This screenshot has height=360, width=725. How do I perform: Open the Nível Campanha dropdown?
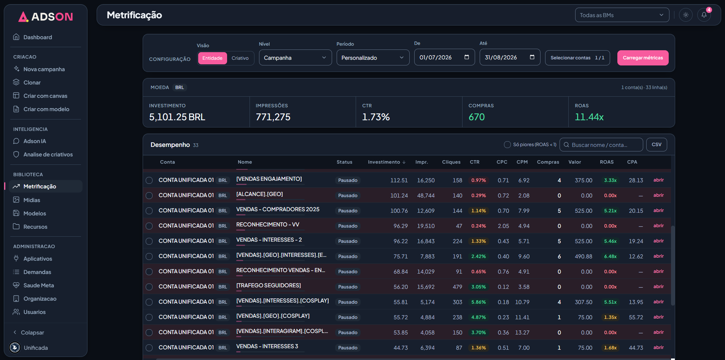pos(295,57)
